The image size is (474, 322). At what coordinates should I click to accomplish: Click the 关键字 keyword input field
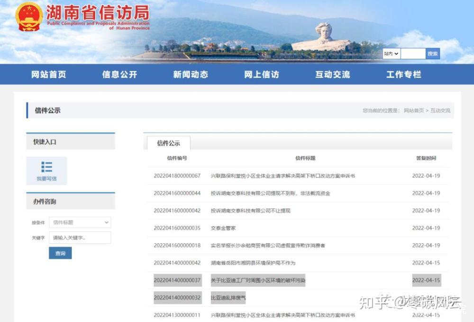(80, 237)
